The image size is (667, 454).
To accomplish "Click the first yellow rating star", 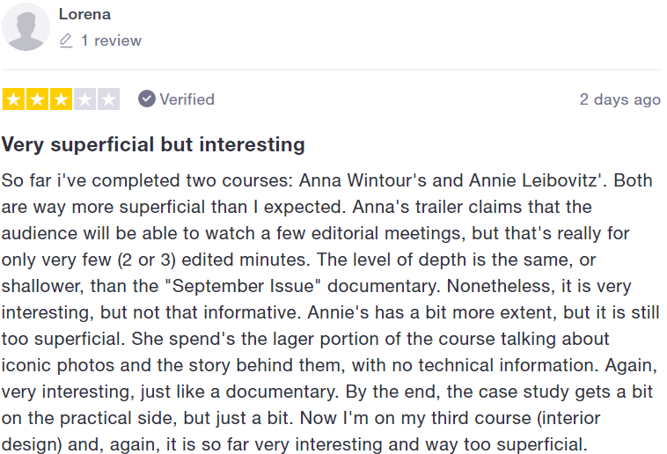I will [13, 99].
